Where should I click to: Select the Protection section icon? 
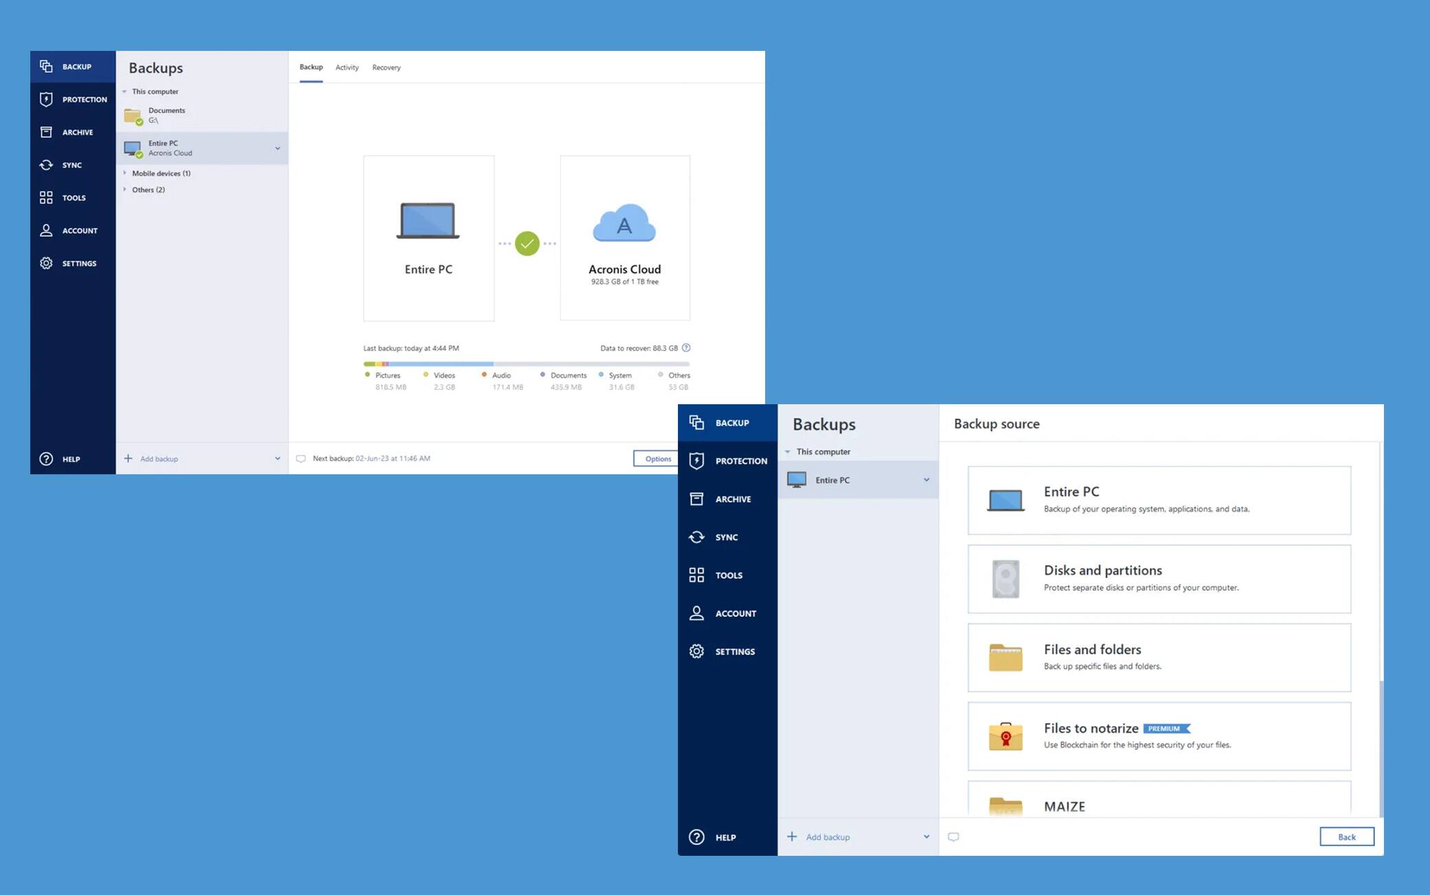[46, 99]
